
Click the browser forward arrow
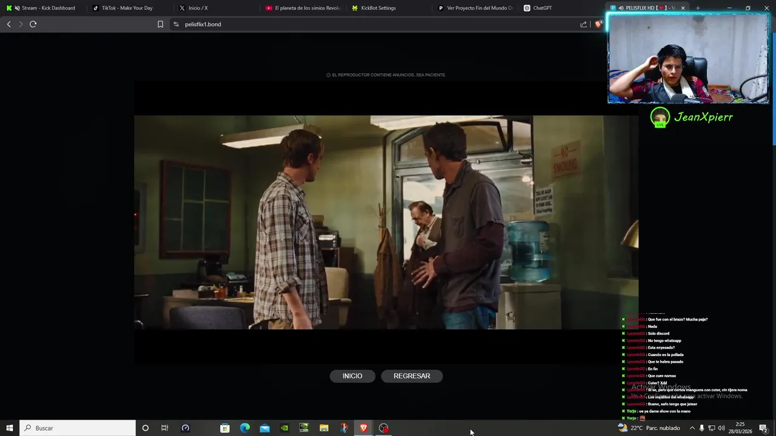pos(21,24)
